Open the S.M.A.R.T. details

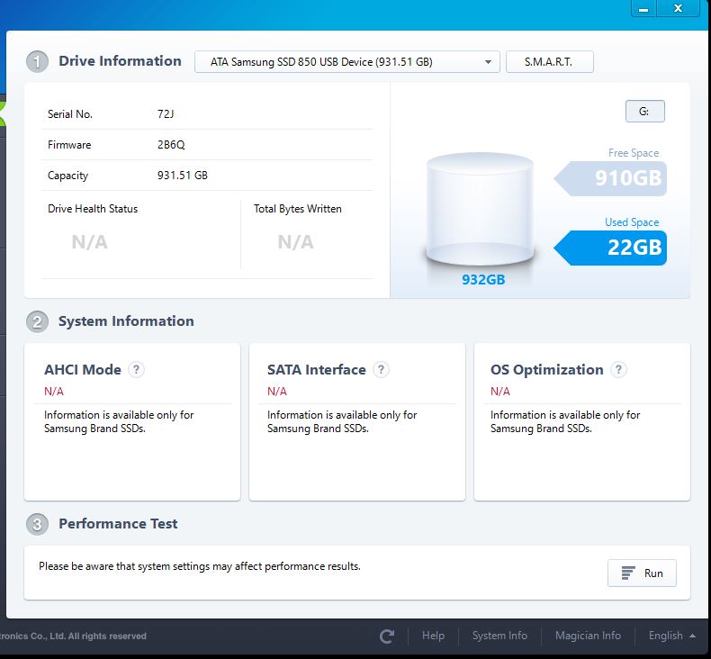click(x=549, y=62)
